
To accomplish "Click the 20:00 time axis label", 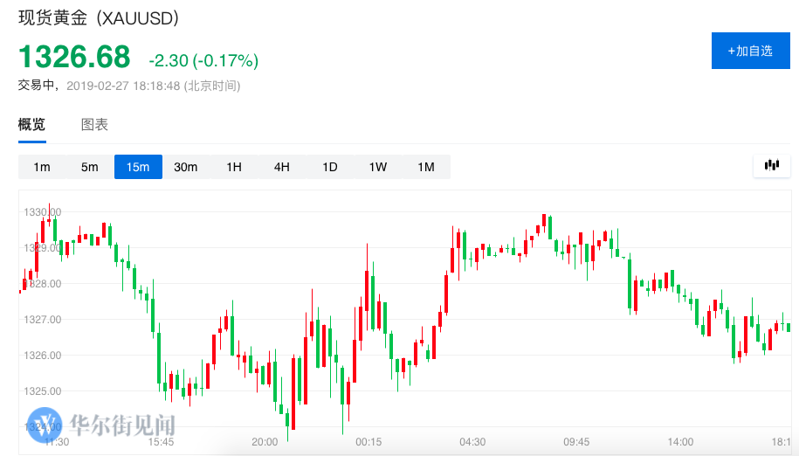I will (265, 442).
